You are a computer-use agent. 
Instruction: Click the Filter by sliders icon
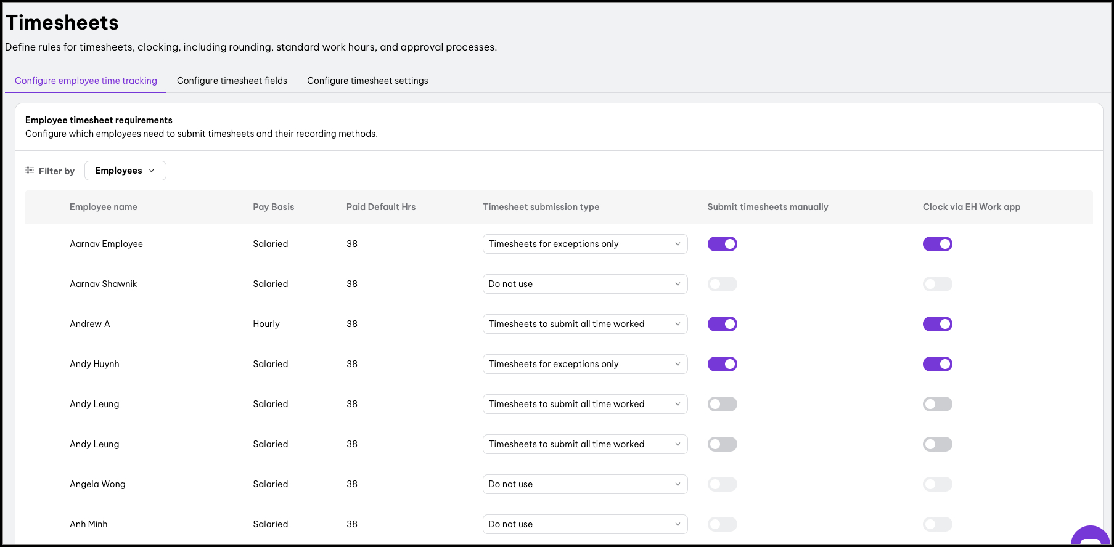tap(30, 171)
